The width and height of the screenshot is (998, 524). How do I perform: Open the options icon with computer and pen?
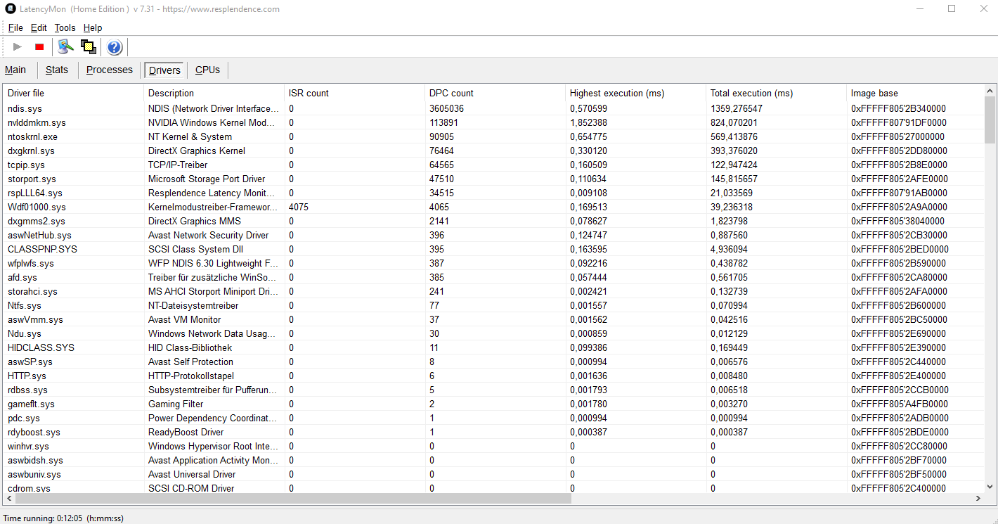click(x=65, y=47)
